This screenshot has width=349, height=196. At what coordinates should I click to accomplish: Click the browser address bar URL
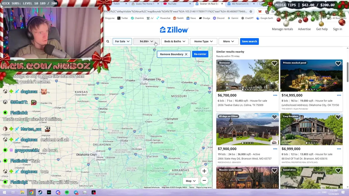click(x=175, y=11)
